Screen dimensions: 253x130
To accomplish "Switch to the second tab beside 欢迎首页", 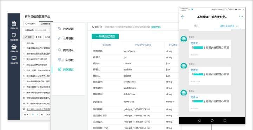I will pos(45,24).
